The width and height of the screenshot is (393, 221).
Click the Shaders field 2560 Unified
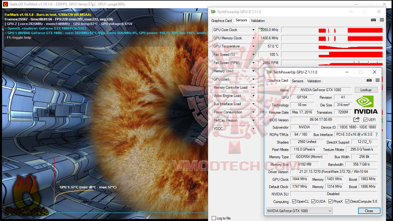[307, 142]
